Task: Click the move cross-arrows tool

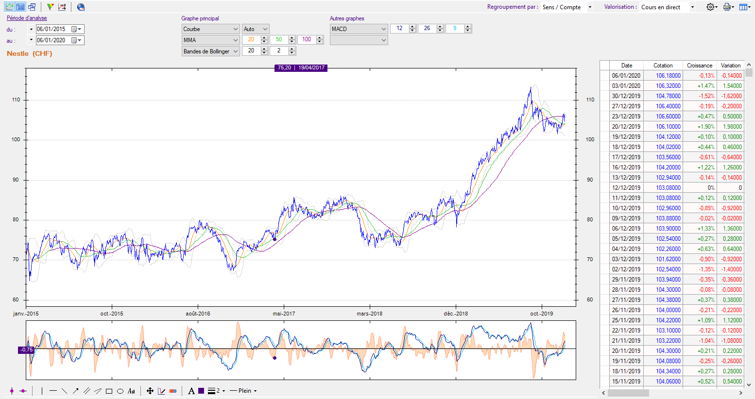Action: click(x=150, y=391)
